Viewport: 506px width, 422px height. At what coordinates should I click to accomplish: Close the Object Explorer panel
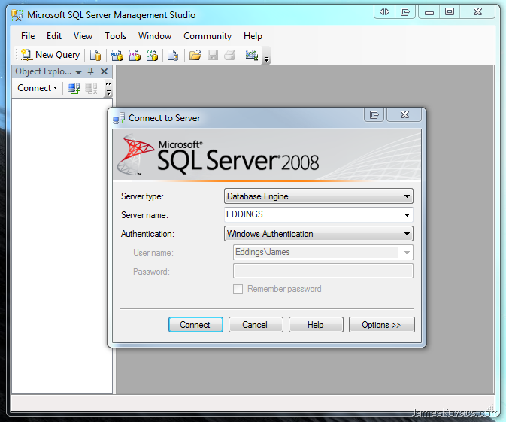pos(105,71)
